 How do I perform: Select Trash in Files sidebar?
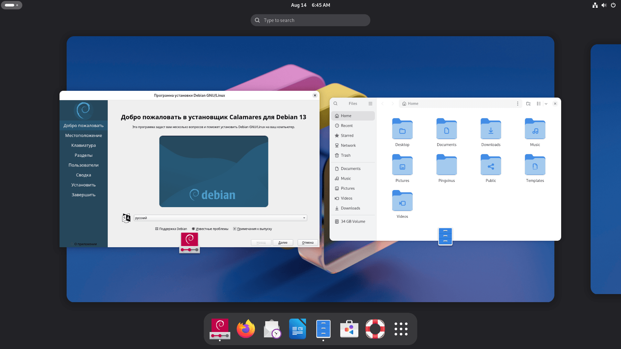tap(345, 155)
